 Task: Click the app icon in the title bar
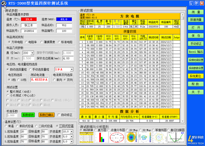[x=4, y=3]
